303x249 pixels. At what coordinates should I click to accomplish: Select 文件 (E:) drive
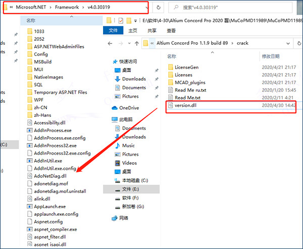coord(131,189)
